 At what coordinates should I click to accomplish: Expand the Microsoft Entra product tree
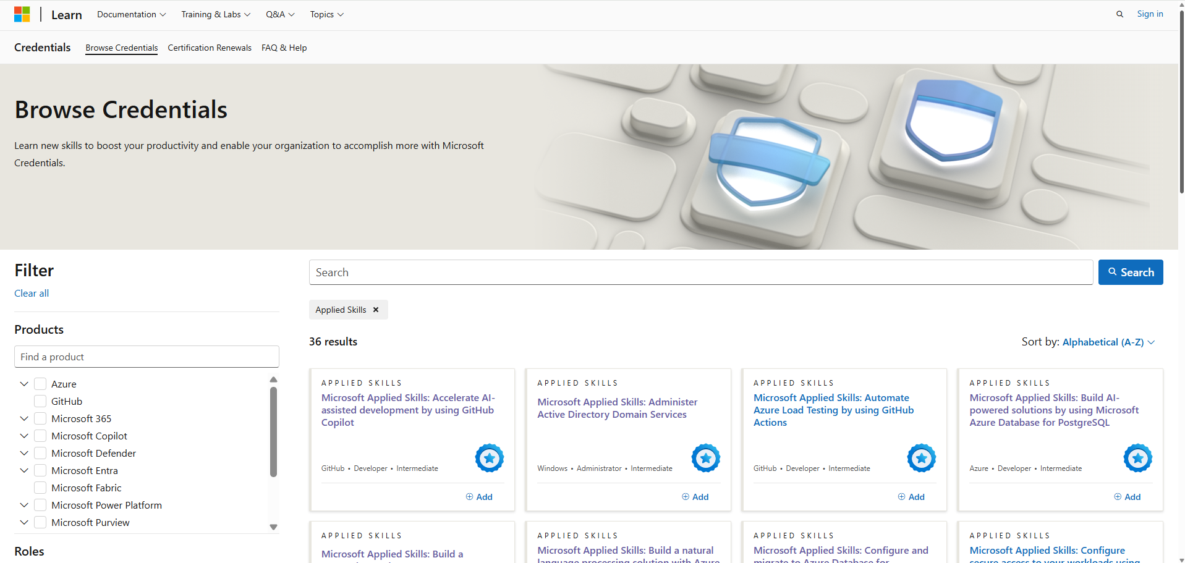click(x=24, y=470)
